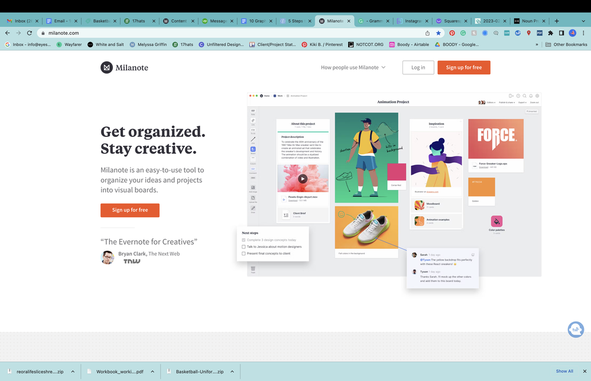
Task: Open the red map pin extension
Action: click(x=529, y=33)
